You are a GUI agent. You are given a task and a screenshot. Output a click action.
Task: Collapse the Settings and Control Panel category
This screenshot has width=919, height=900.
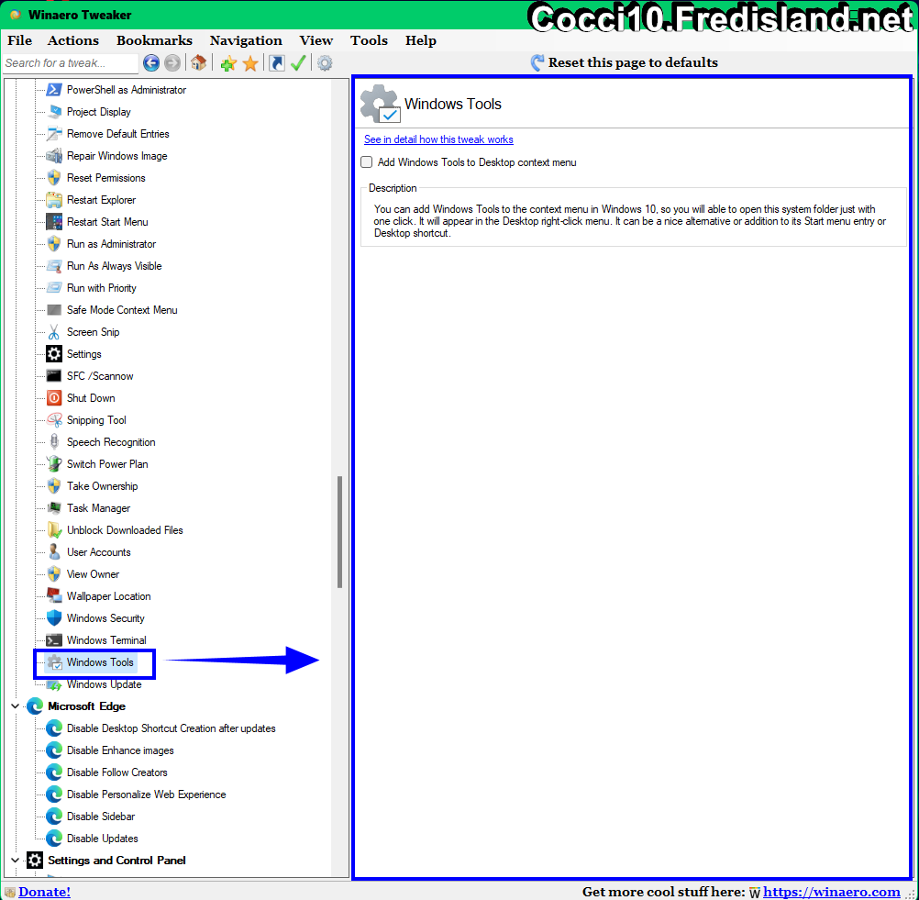click(16, 861)
